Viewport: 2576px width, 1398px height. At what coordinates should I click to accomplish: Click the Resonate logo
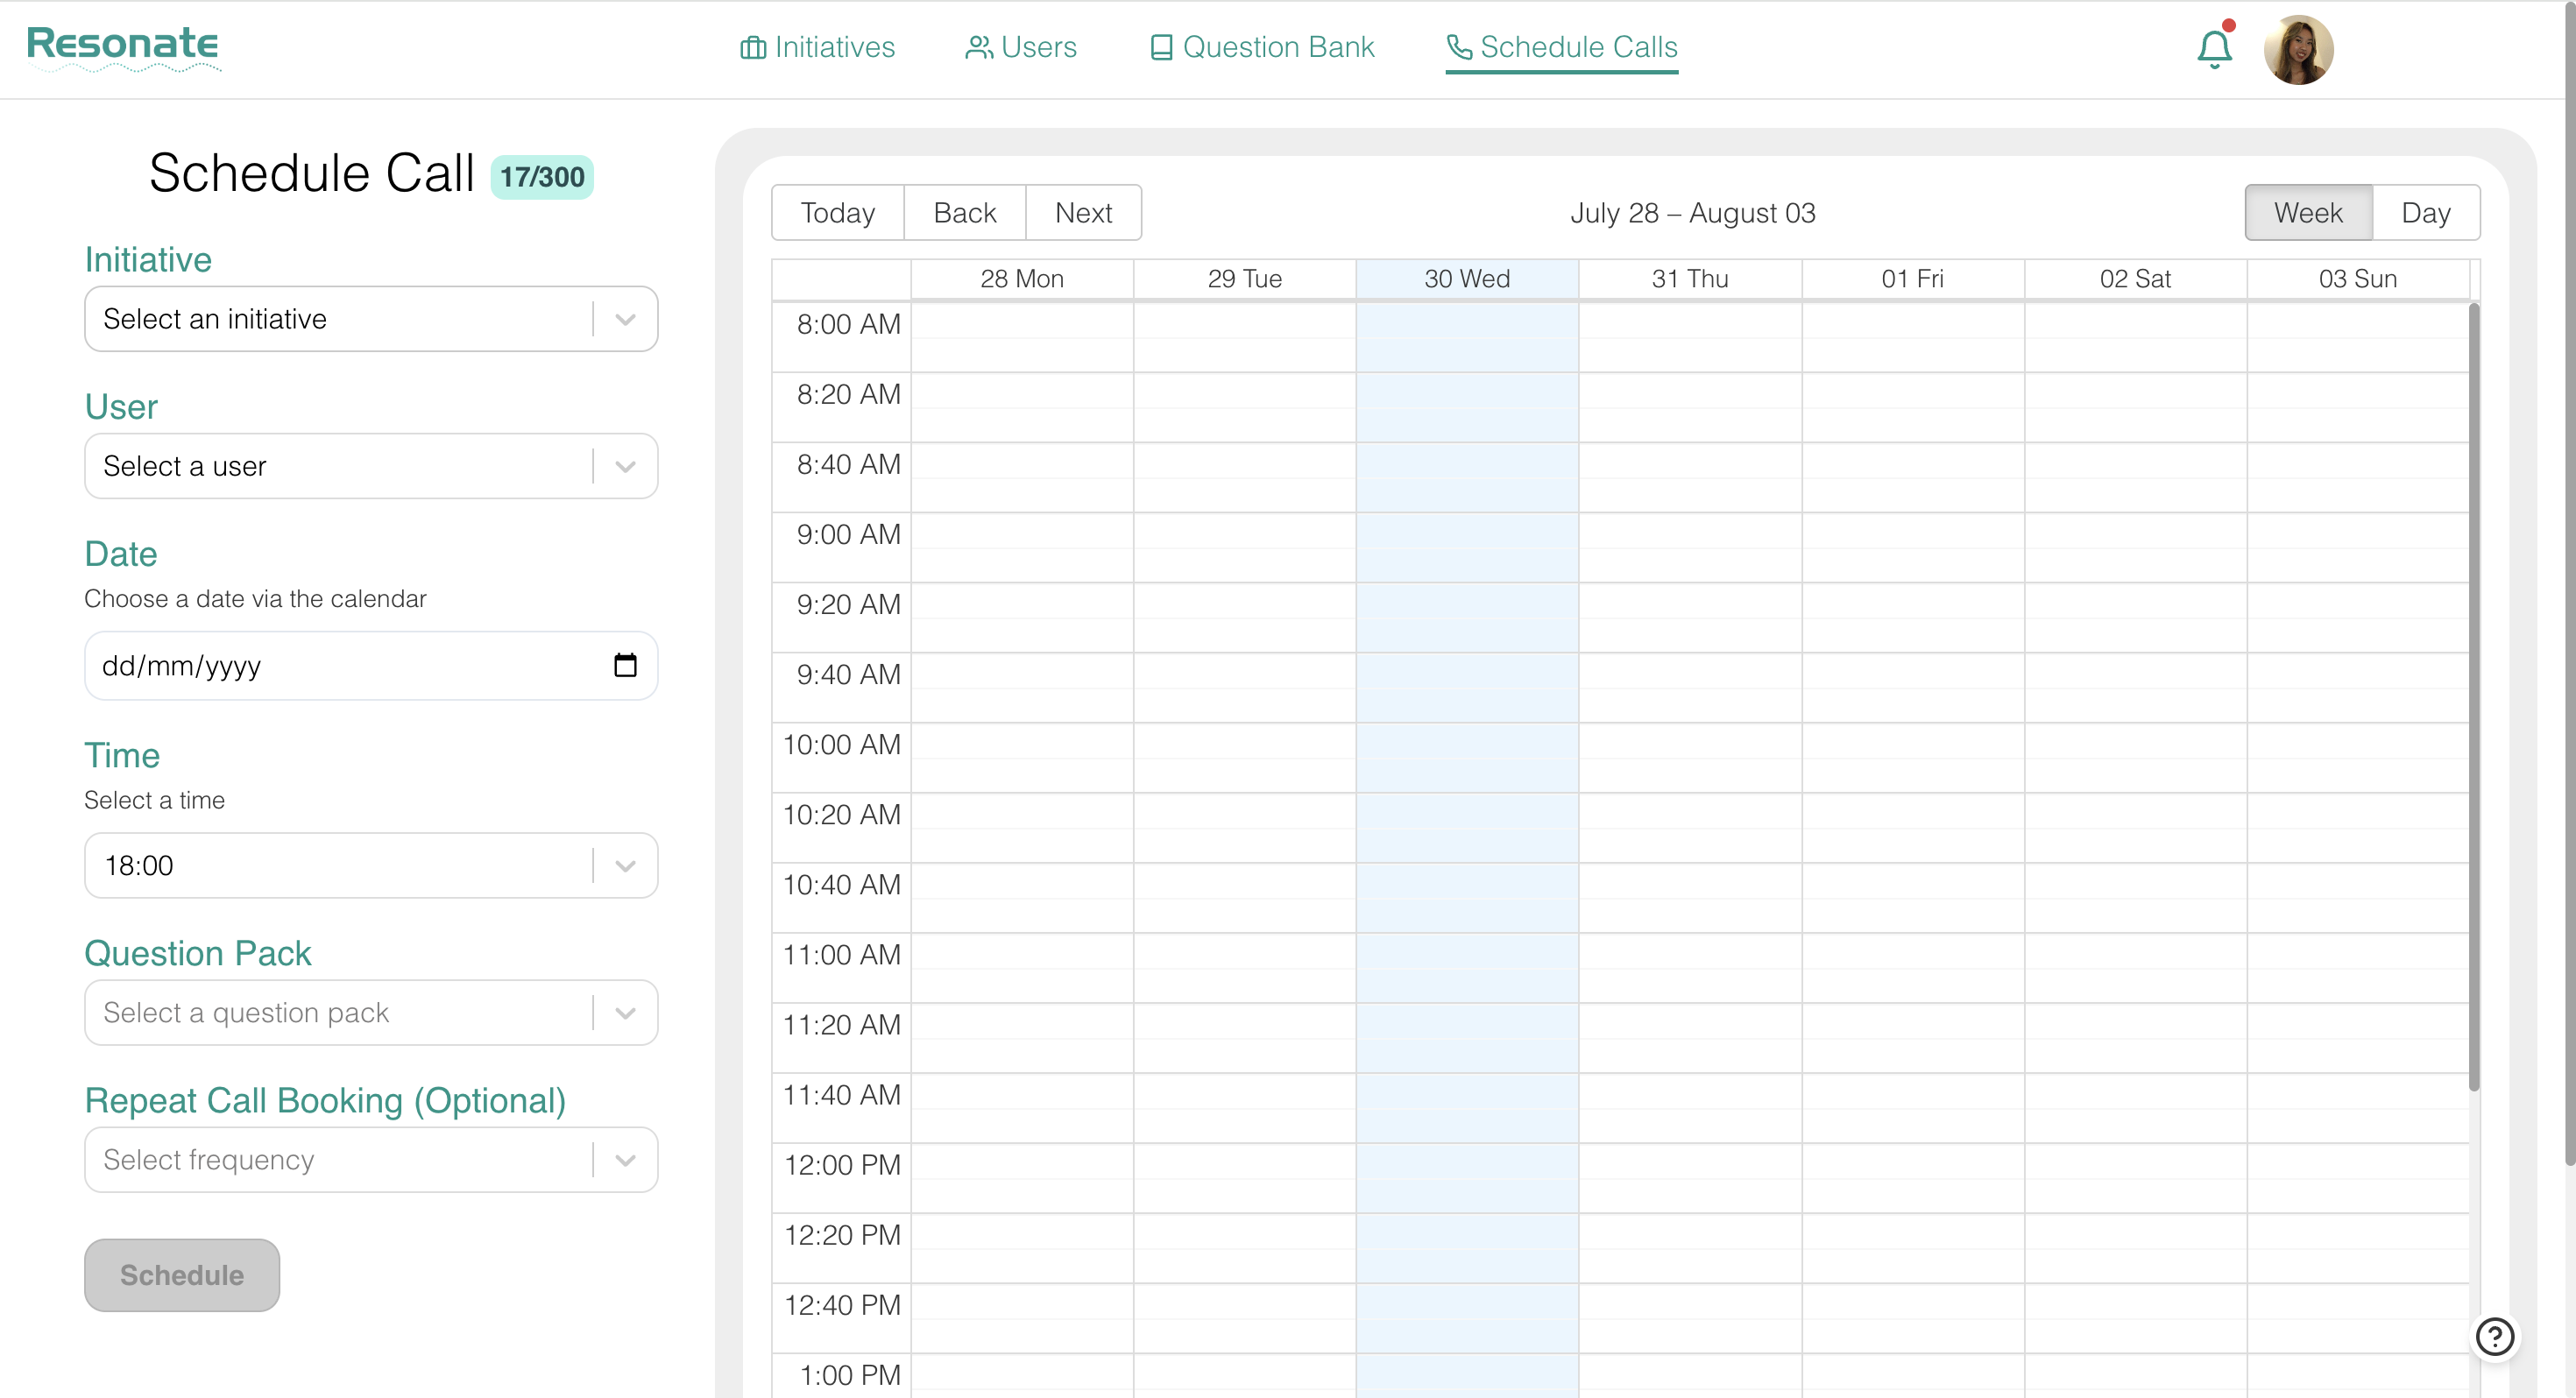point(123,45)
